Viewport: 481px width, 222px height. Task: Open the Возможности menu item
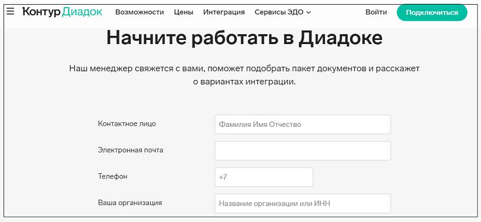tap(140, 12)
